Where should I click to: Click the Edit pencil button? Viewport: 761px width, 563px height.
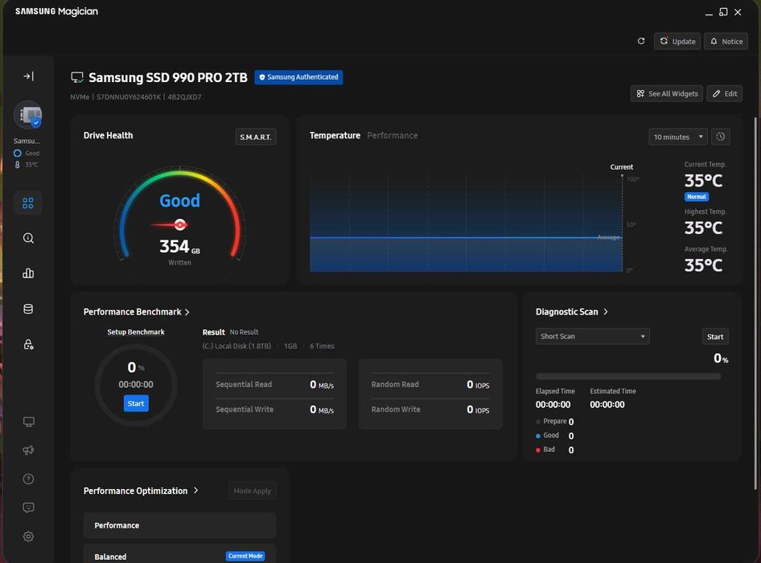pos(725,93)
